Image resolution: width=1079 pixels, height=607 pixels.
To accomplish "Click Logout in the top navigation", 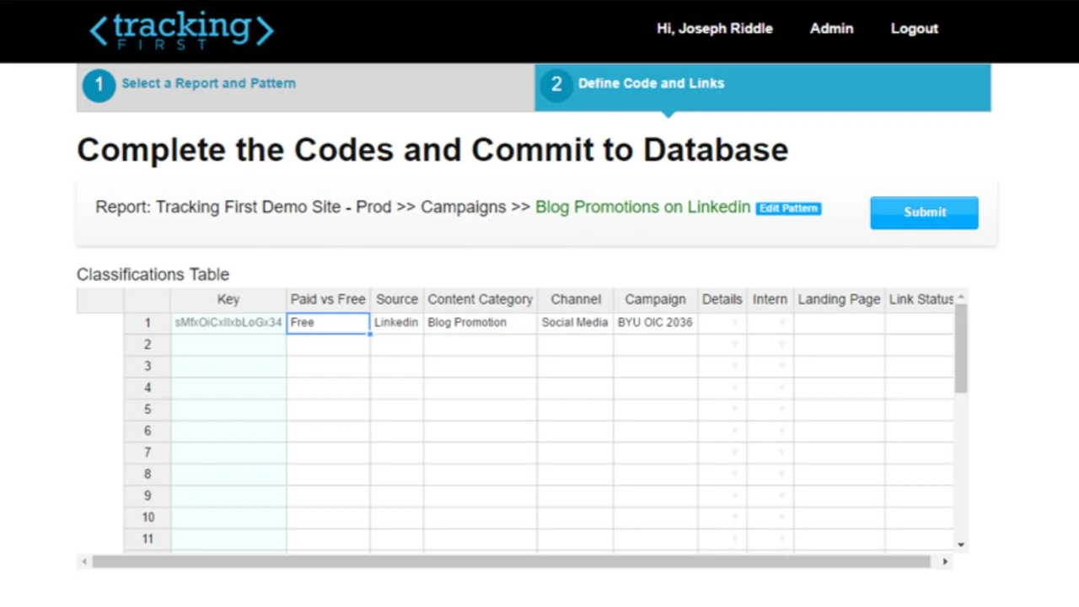I will tap(914, 28).
